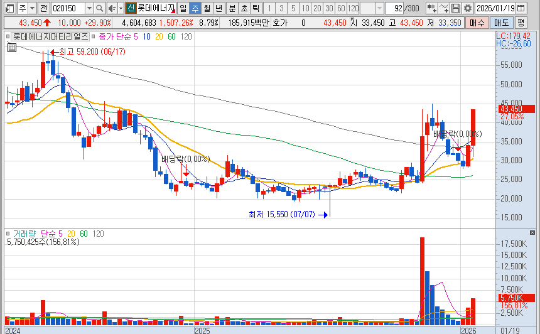Screen dimensions: 540x334
Task: Open the speaker options dropdown arrow
Action: 121,8
